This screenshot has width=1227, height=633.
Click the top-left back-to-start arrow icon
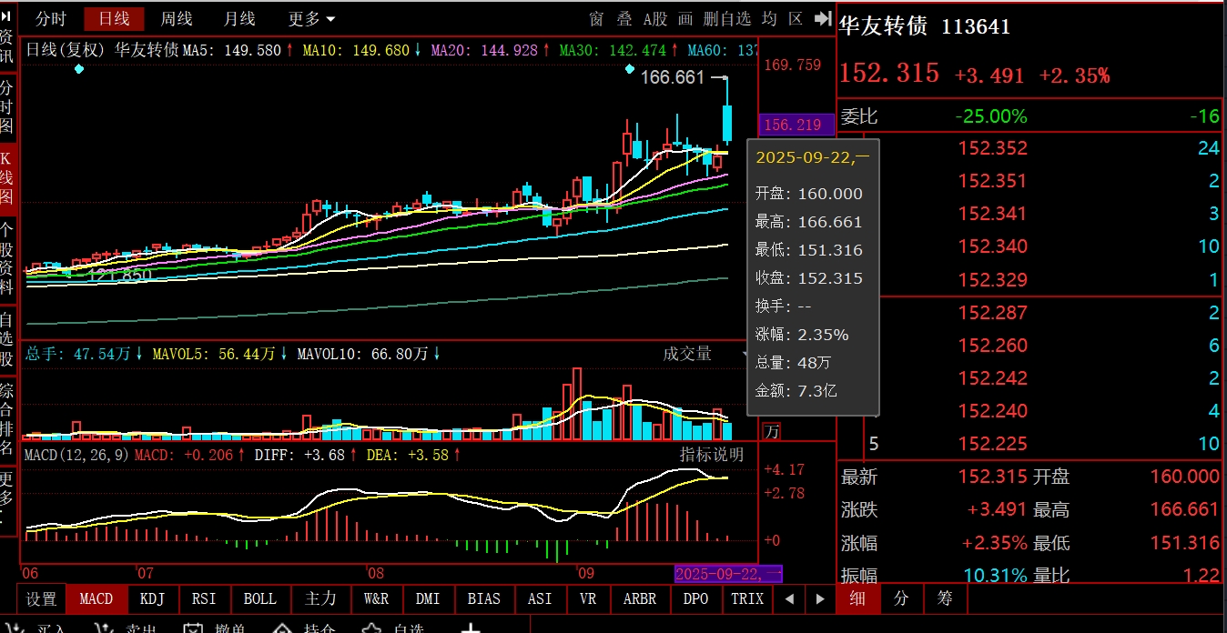(6, 16)
